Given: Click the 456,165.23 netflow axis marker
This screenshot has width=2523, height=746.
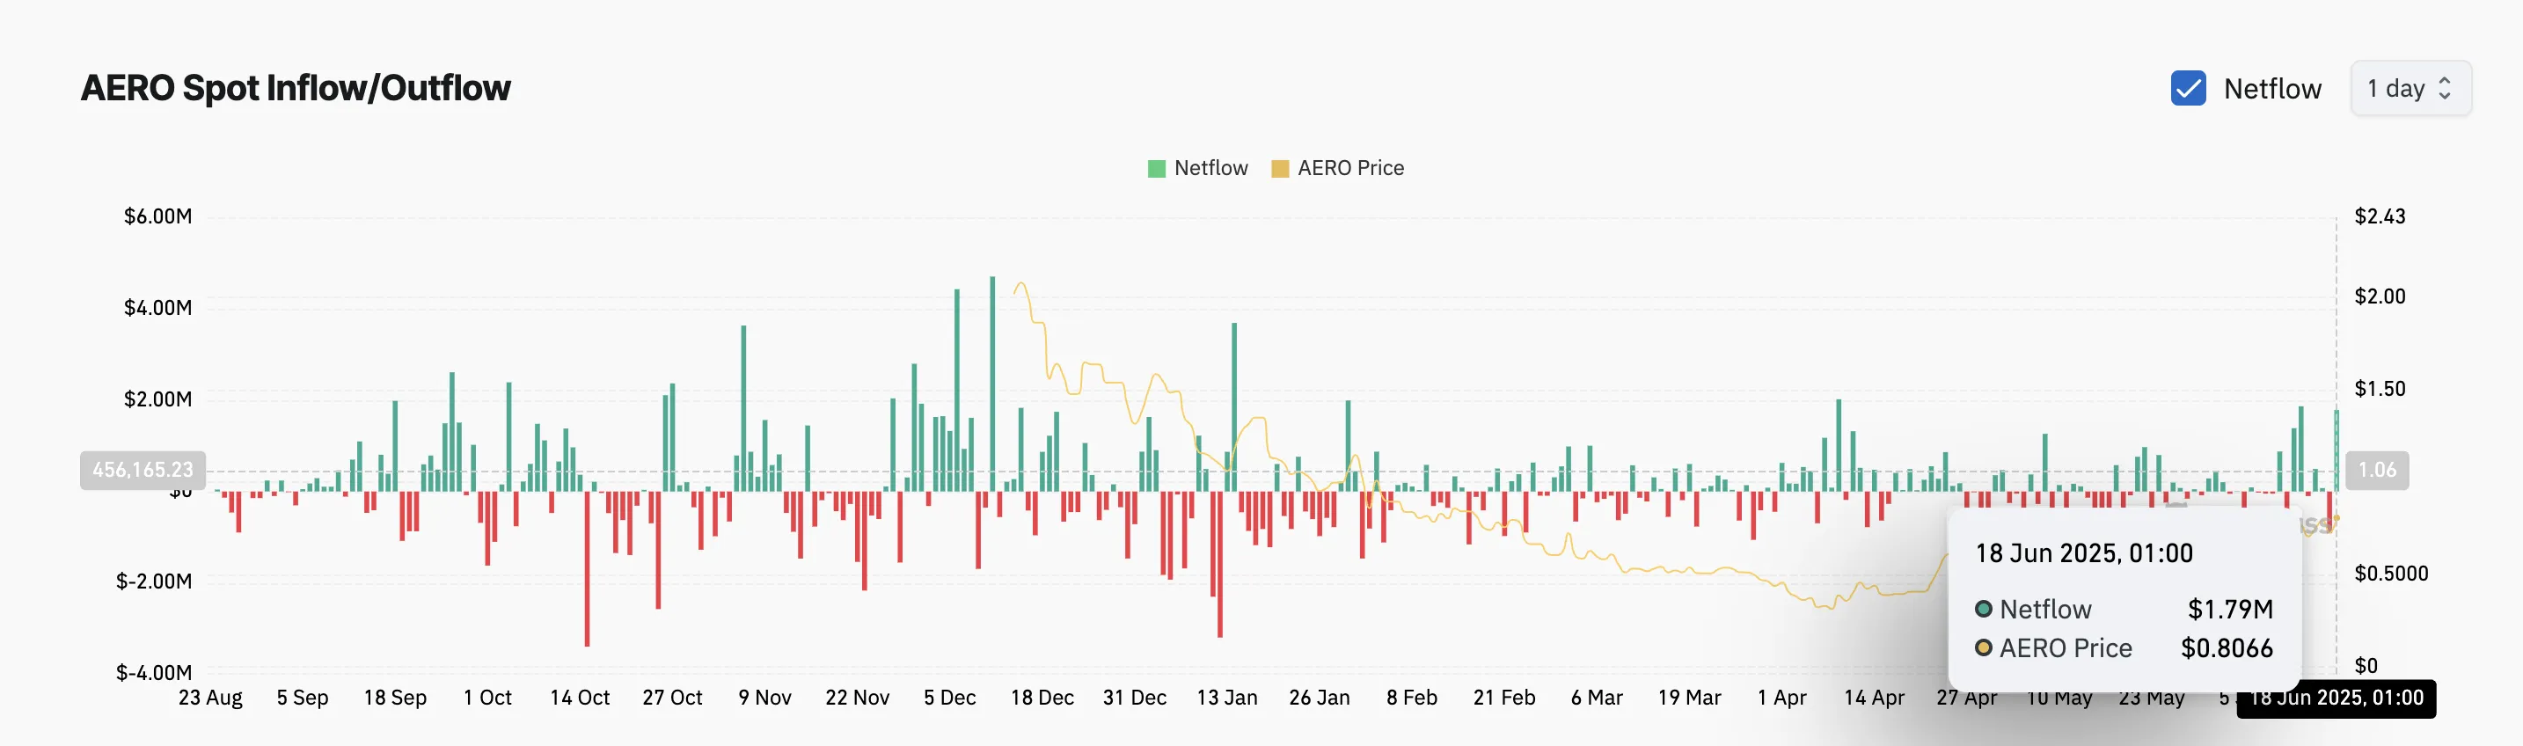Looking at the screenshot, I should pyautogui.click(x=143, y=470).
